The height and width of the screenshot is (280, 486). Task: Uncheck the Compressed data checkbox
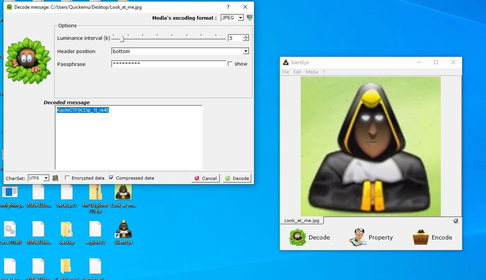[111, 178]
